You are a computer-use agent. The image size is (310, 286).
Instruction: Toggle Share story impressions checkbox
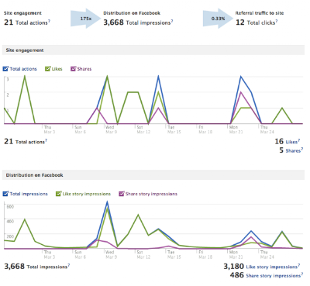[122, 194]
